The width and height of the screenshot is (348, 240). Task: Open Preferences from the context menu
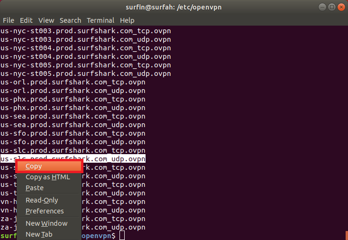[45, 211]
